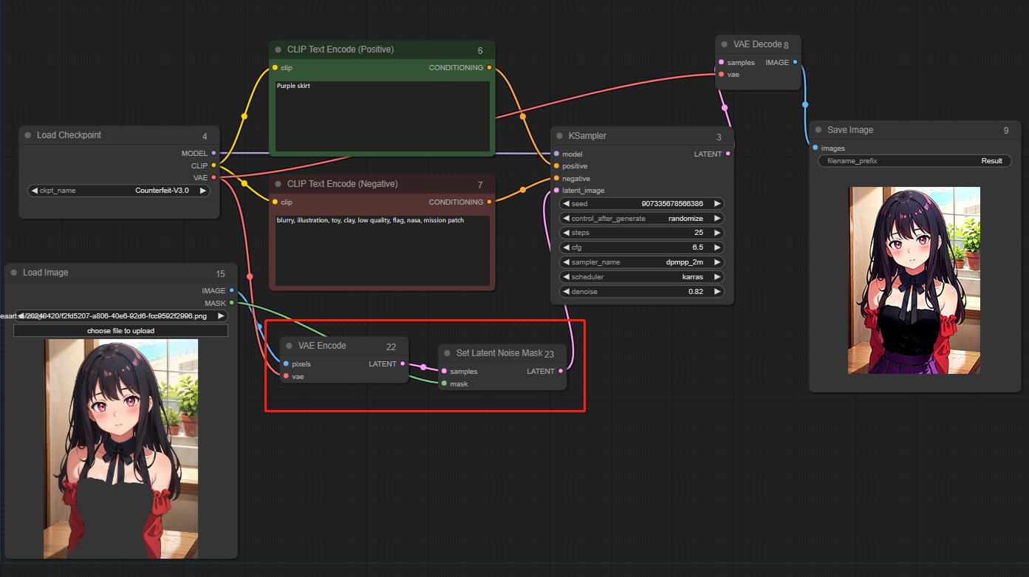Click the MODEL output port on Load Checkpoint

213,153
